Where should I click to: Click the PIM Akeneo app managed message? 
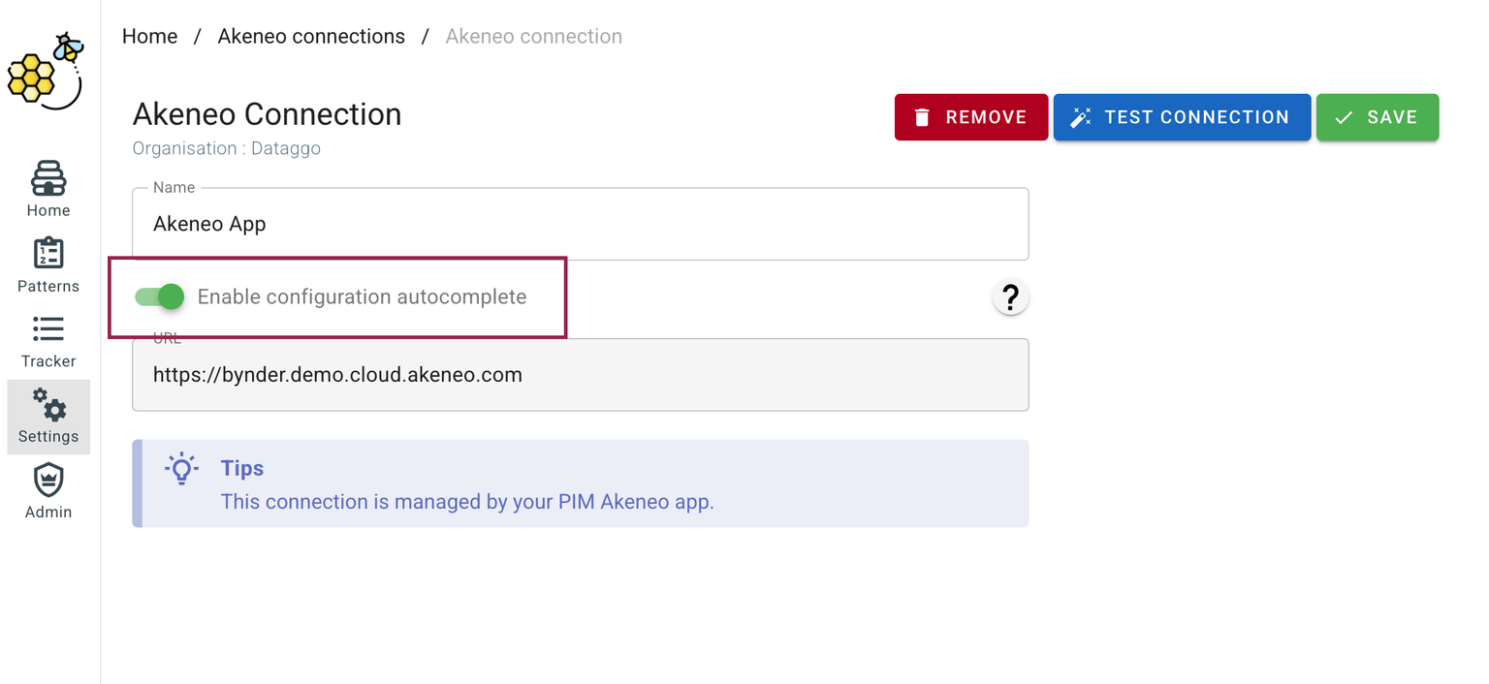(x=467, y=502)
